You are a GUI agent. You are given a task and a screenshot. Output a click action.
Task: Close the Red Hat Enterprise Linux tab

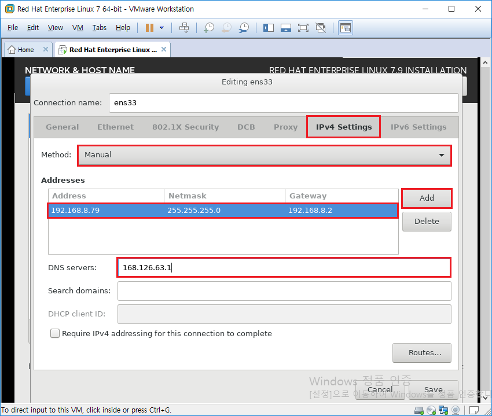point(164,49)
